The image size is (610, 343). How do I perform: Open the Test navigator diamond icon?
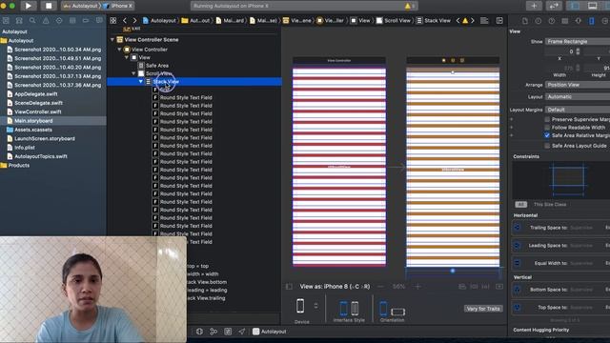59,21
